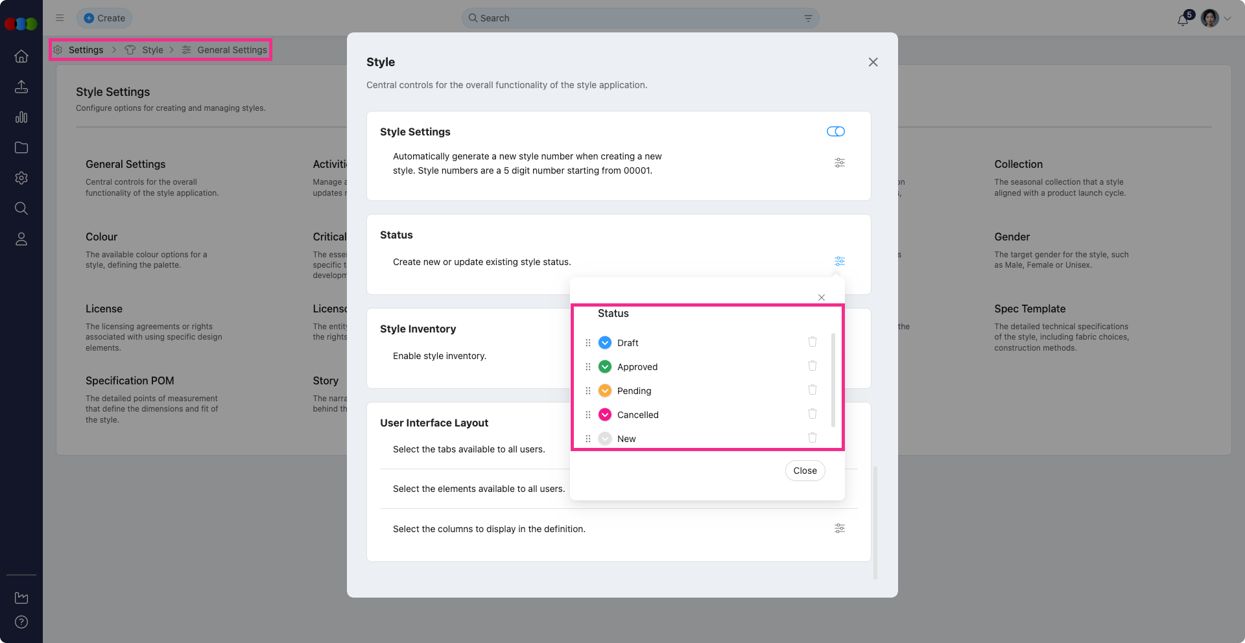Delete the Draft status with trash icon

click(x=812, y=342)
